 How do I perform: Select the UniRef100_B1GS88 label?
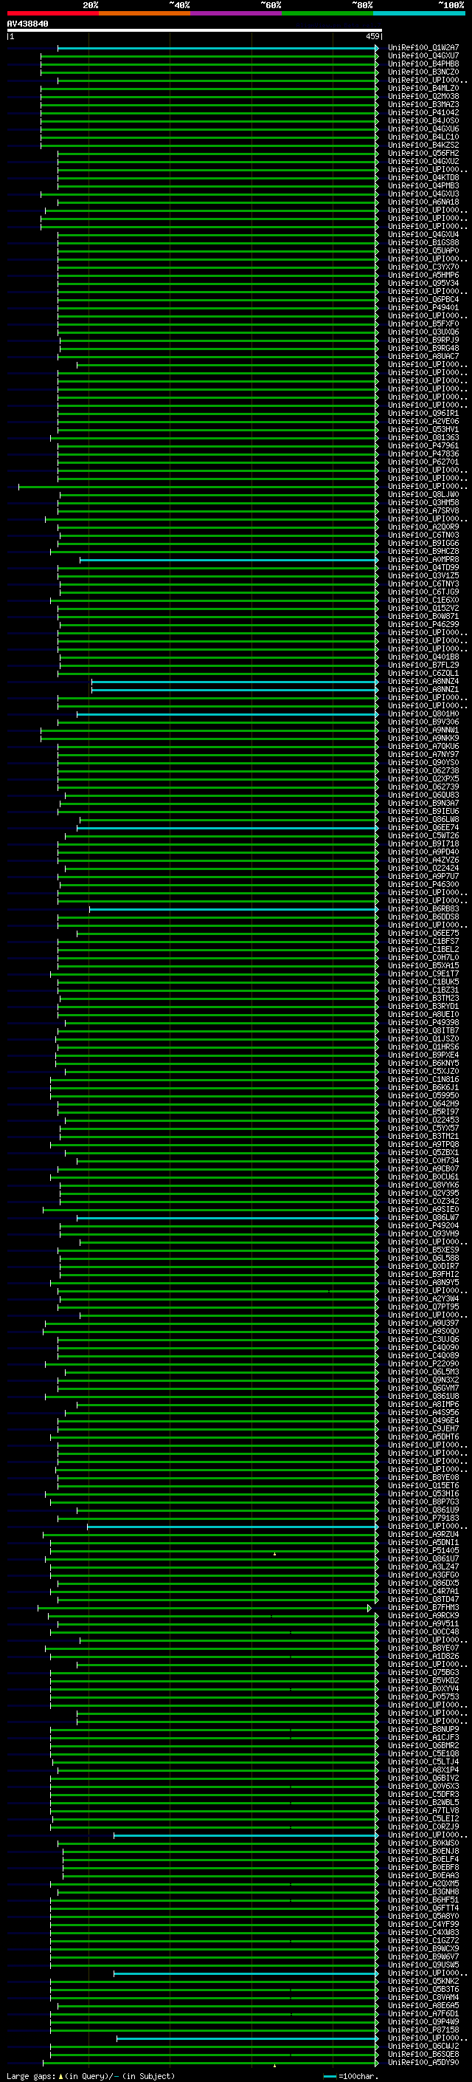[x=423, y=242]
